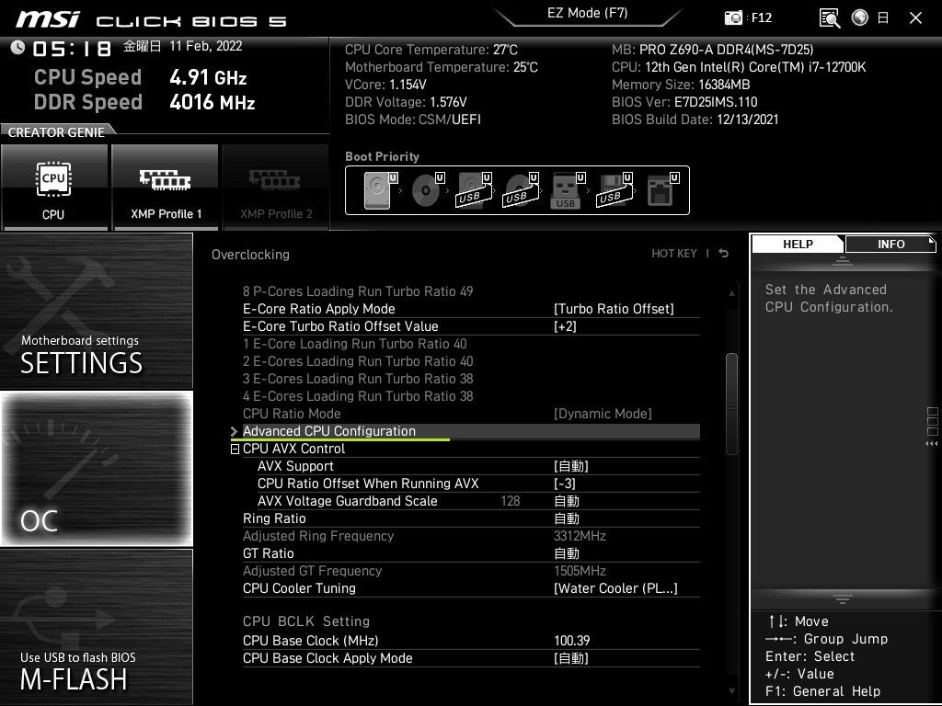Image resolution: width=942 pixels, height=706 pixels.
Task: Click the screenshot camera F12 icon
Action: point(734,17)
